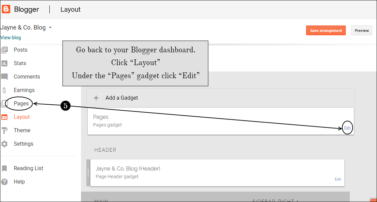Open Stats via its chart icon
377x202 pixels.
coord(5,63)
